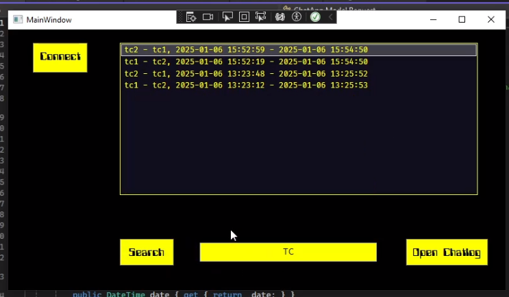Click the camera recording icon in debug toolbar
The image size is (509, 297).
click(208, 17)
